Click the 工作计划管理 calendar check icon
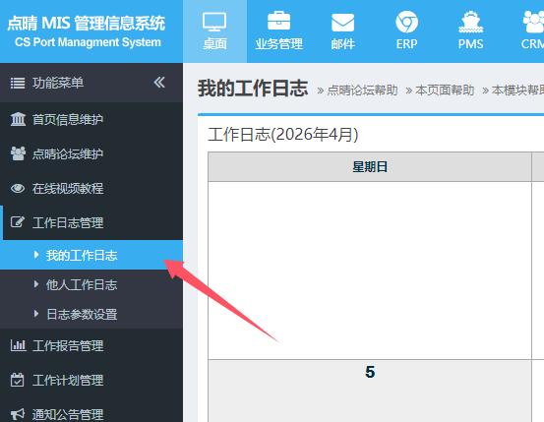544x422 pixels. (17, 380)
